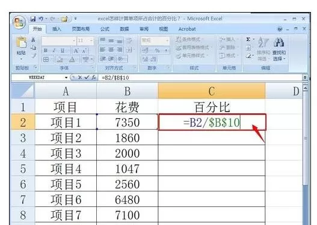Click the folder icon in quick access toolbar

64,19
